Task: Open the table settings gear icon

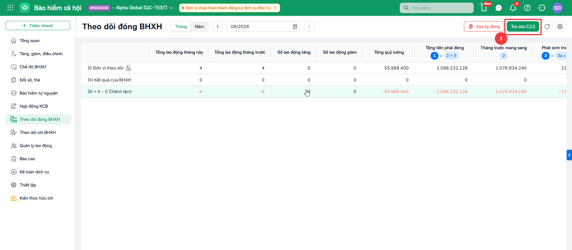Action: (560, 27)
